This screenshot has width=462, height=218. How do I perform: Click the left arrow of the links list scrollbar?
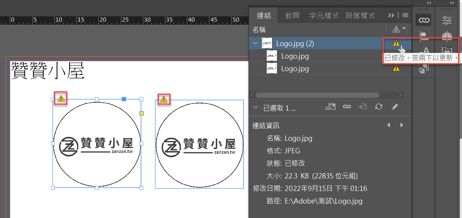pos(253,95)
